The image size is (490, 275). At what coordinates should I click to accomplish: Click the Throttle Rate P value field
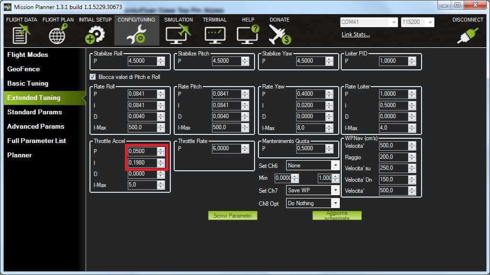click(226, 149)
